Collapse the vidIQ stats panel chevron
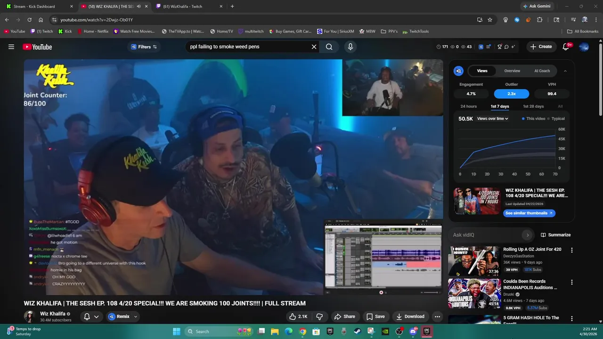The image size is (603, 339). (x=565, y=71)
